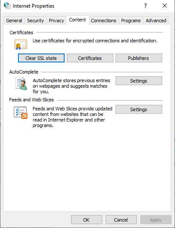
Task: Click the Feeds RSS checklist icon
Action: (21, 113)
